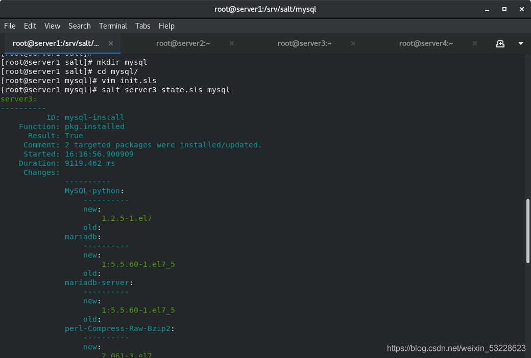
Task: Close the root@server4 tab
Action: [475, 43]
